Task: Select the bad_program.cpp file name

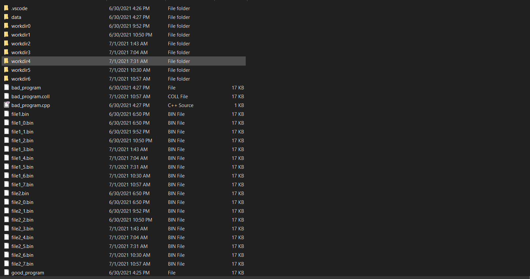Action: pyautogui.click(x=31, y=105)
